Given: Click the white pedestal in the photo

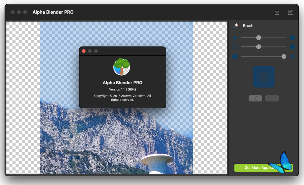Looking at the screenshot, I should (157, 163).
